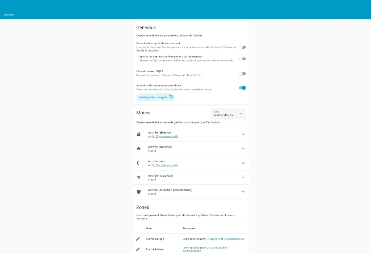Image resolution: width=371 pixels, height=254 pixels.
Task: Expand the Activée (nuit) mode chevron
Action: pyautogui.click(x=243, y=163)
